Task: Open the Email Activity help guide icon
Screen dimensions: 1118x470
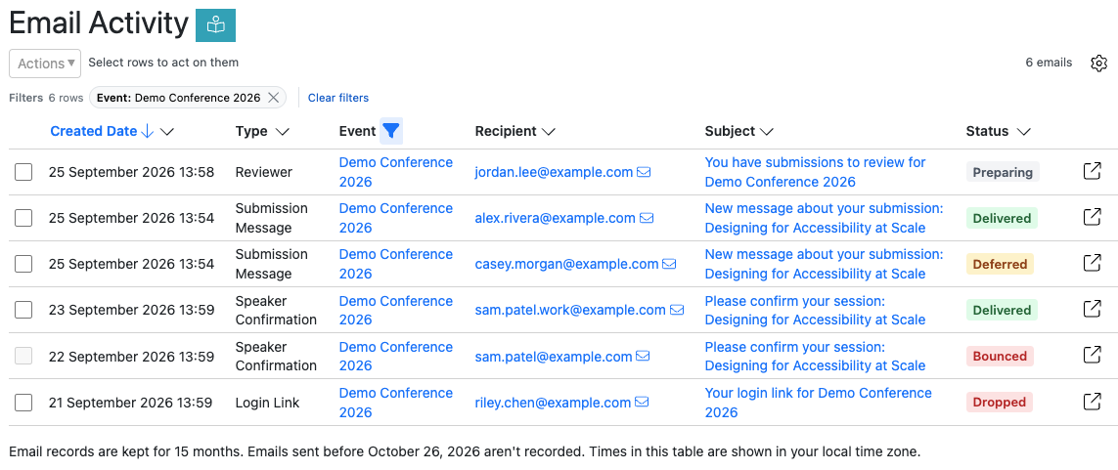Action: [x=215, y=25]
